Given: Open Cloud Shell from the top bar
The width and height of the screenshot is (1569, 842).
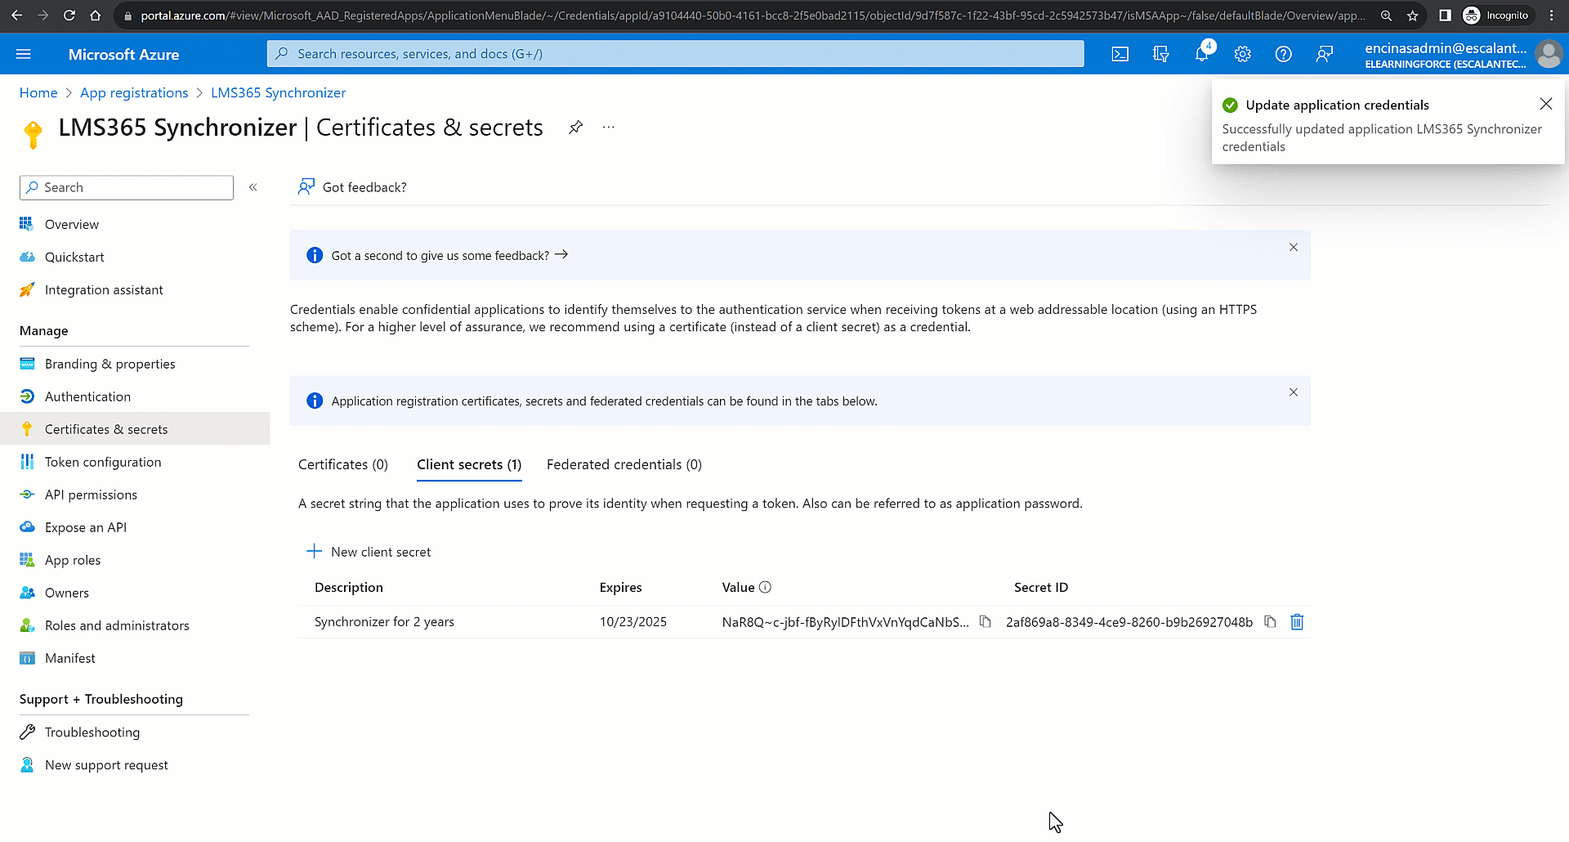Looking at the screenshot, I should pyautogui.click(x=1120, y=54).
